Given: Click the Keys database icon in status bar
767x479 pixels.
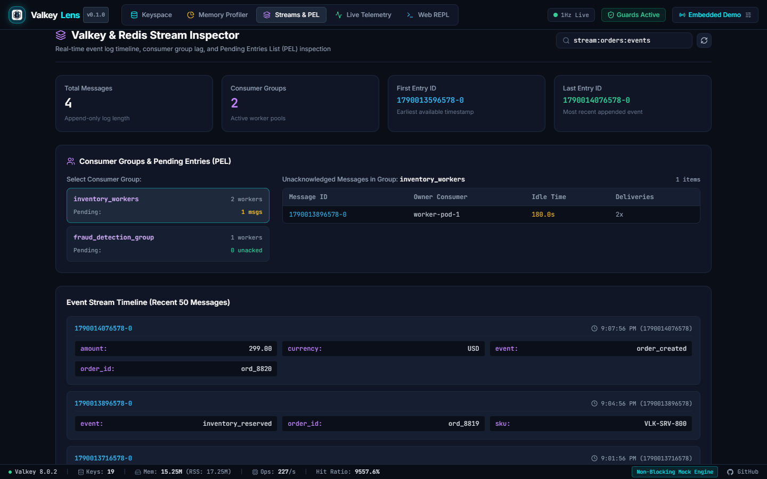Looking at the screenshot, I should pyautogui.click(x=81, y=472).
